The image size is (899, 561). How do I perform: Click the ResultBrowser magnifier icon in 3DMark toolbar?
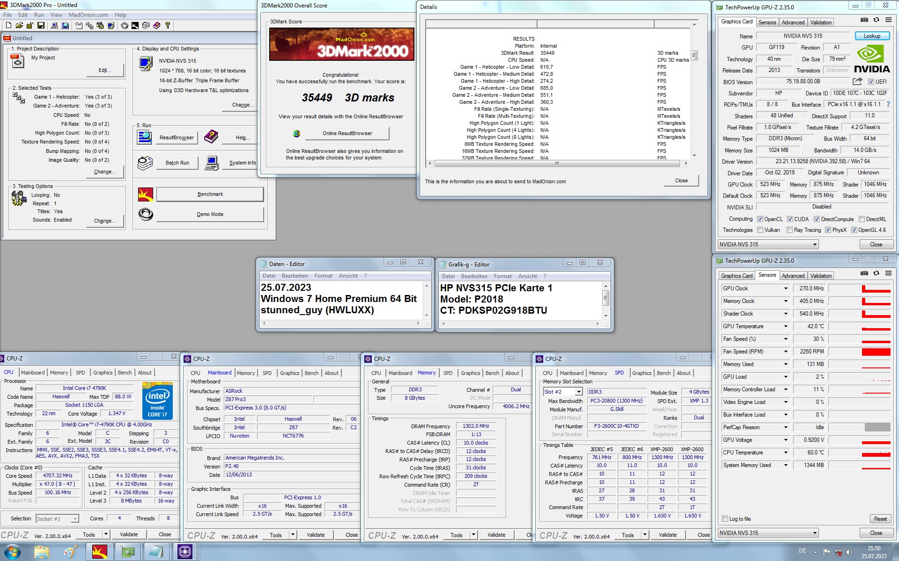tap(65, 25)
